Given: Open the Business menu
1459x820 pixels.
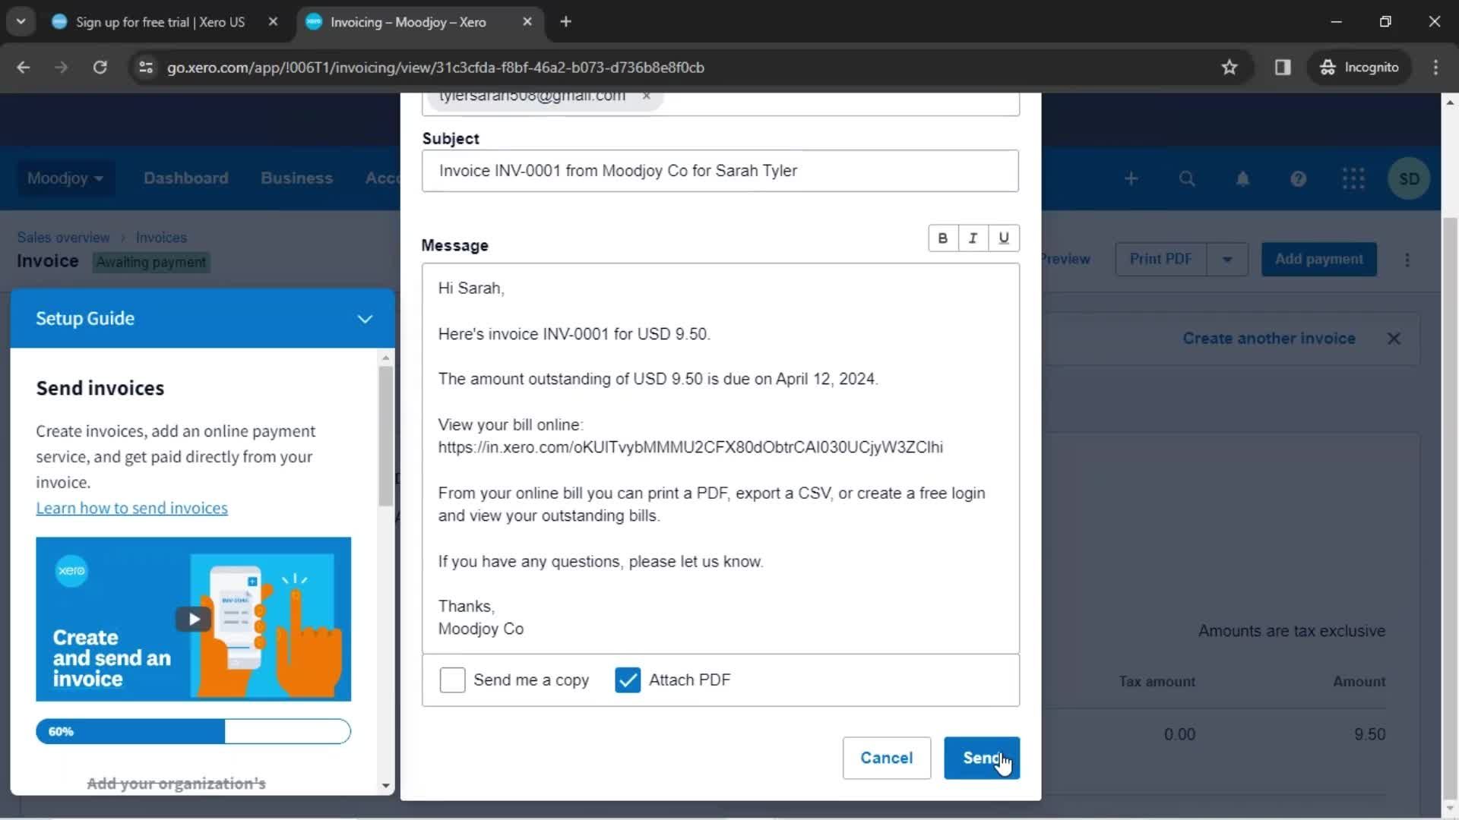Looking at the screenshot, I should coord(296,178).
